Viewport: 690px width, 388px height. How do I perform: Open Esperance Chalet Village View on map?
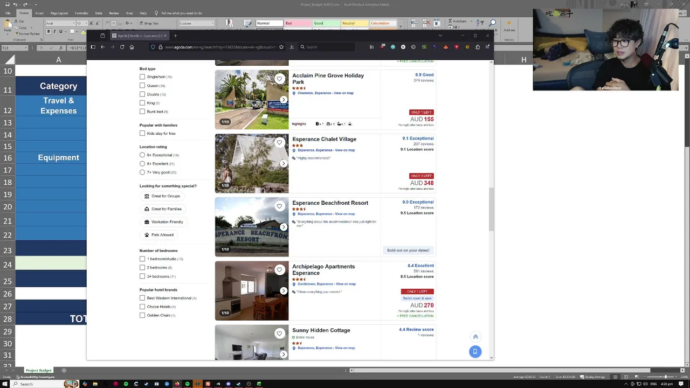click(x=345, y=150)
